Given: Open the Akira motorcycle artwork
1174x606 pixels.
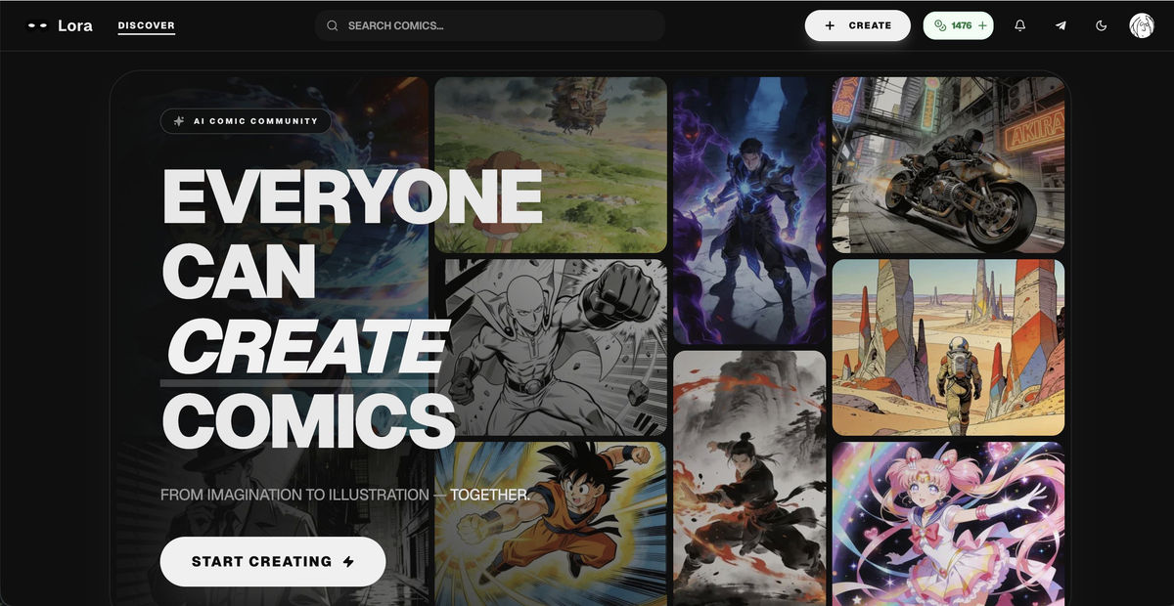Looking at the screenshot, I should click(948, 165).
